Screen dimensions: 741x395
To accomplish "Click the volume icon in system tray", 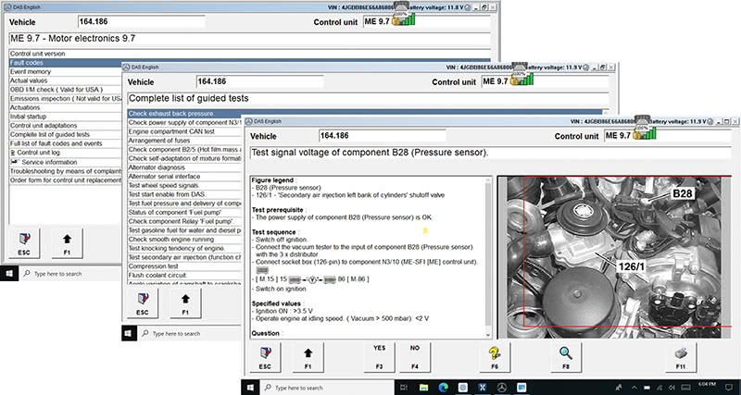I will (x=673, y=388).
